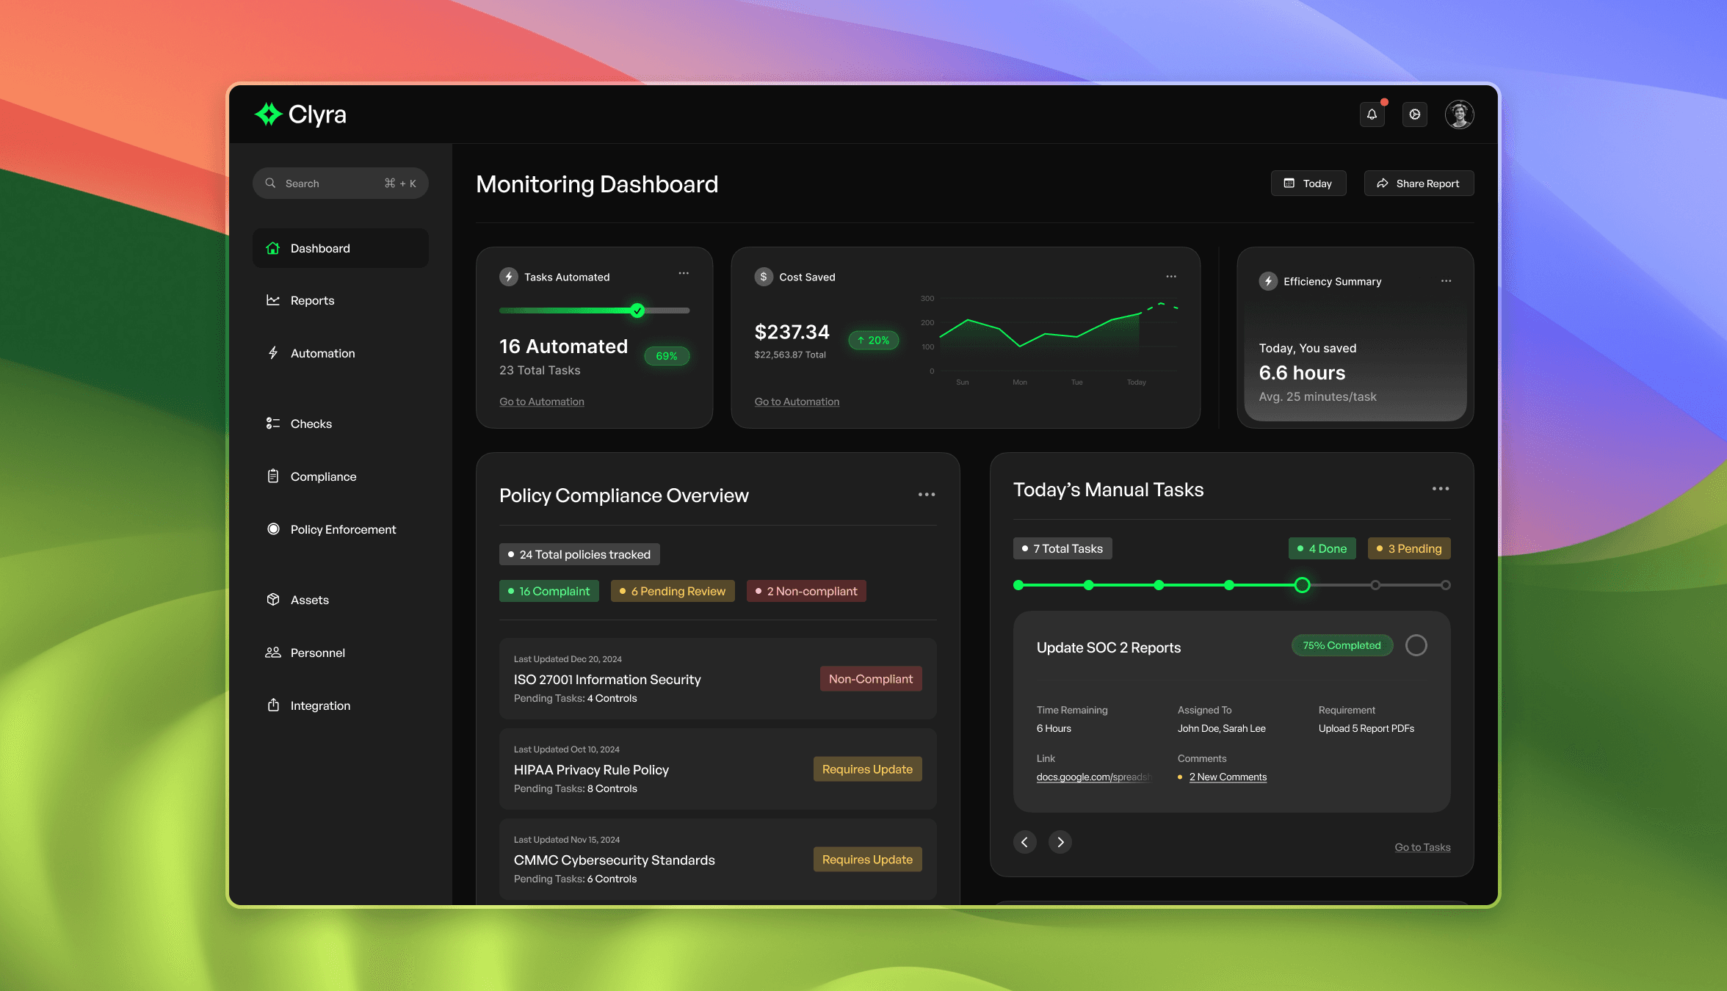This screenshot has height=991, width=1727.
Task: Open settings gear in header
Action: (1414, 115)
